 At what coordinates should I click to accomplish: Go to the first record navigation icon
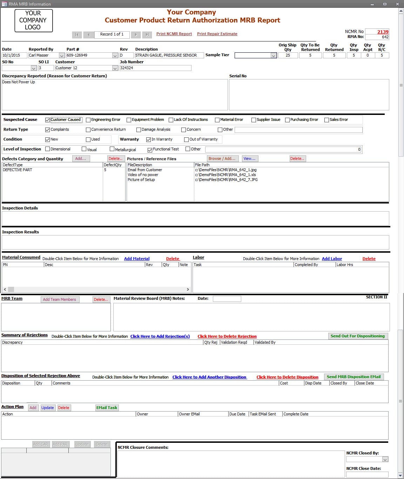click(77, 34)
